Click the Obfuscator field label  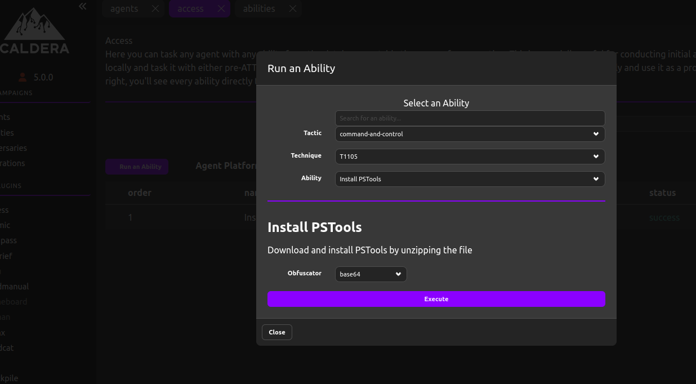click(305, 273)
